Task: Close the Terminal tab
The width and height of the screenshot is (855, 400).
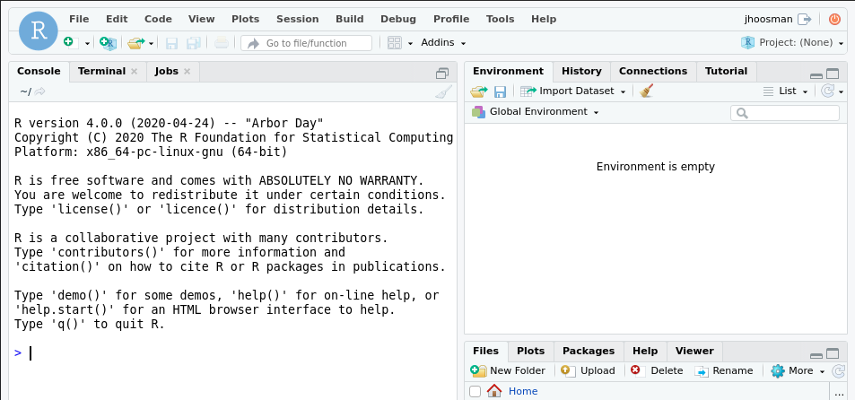Action: [x=135, y=72]
